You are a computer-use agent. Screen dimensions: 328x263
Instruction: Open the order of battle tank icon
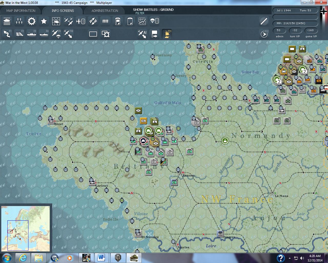(7, 21)
